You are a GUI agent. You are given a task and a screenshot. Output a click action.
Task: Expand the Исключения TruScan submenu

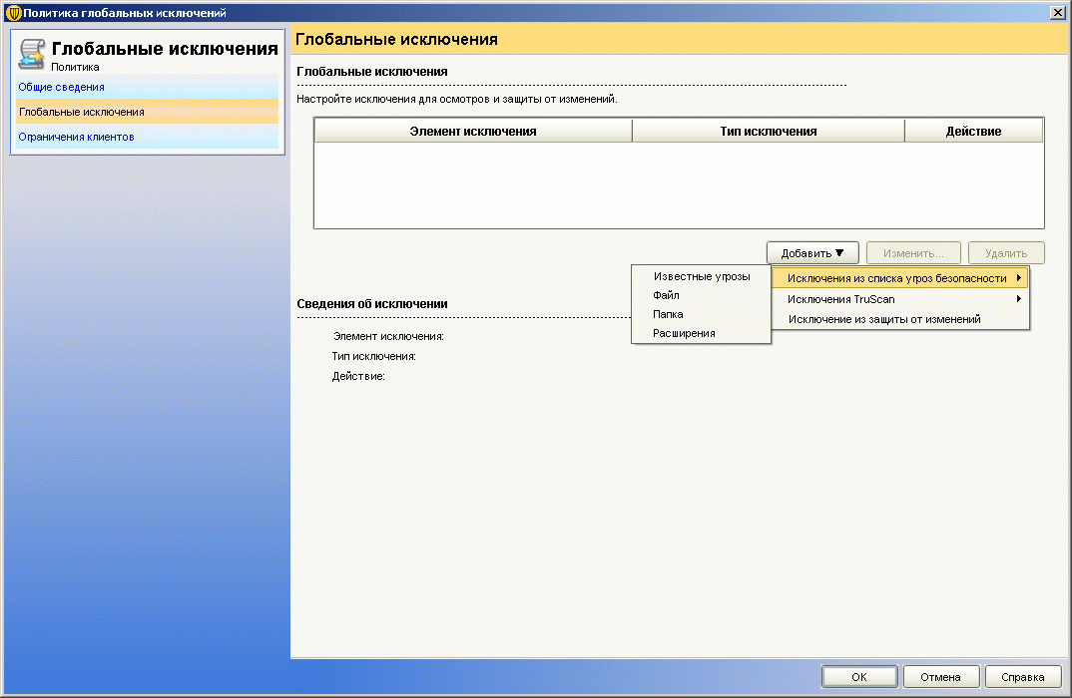[x=899, y=299]
